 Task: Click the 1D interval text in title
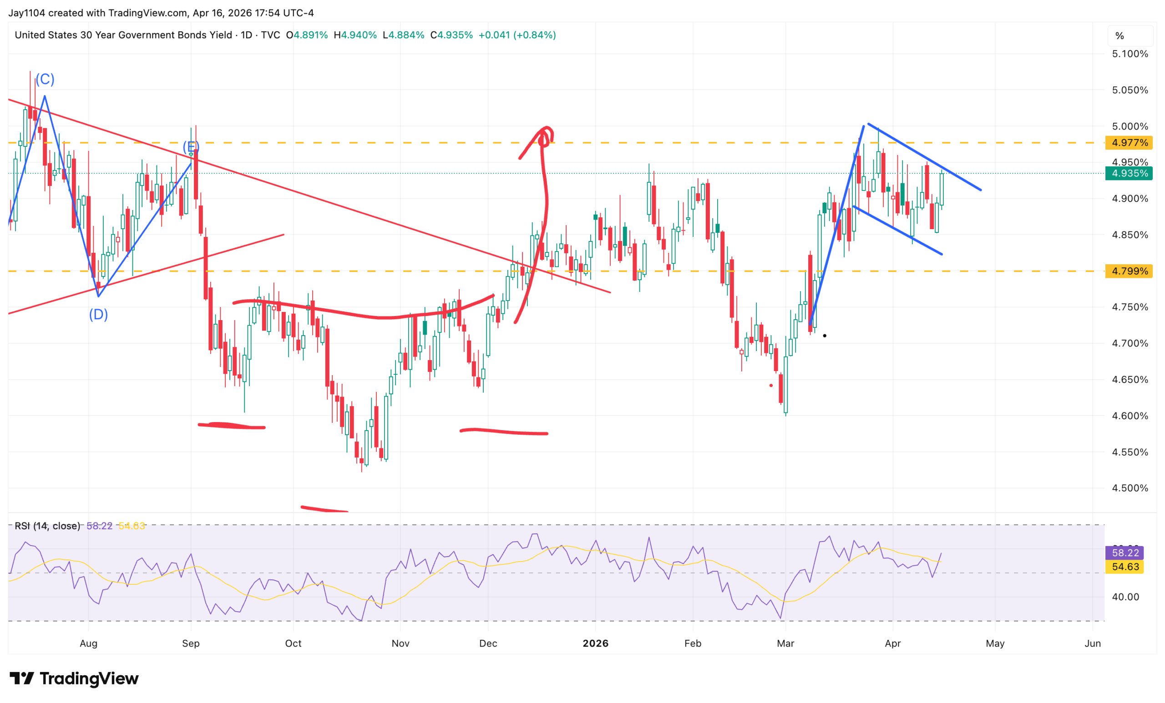coord(246,35)
